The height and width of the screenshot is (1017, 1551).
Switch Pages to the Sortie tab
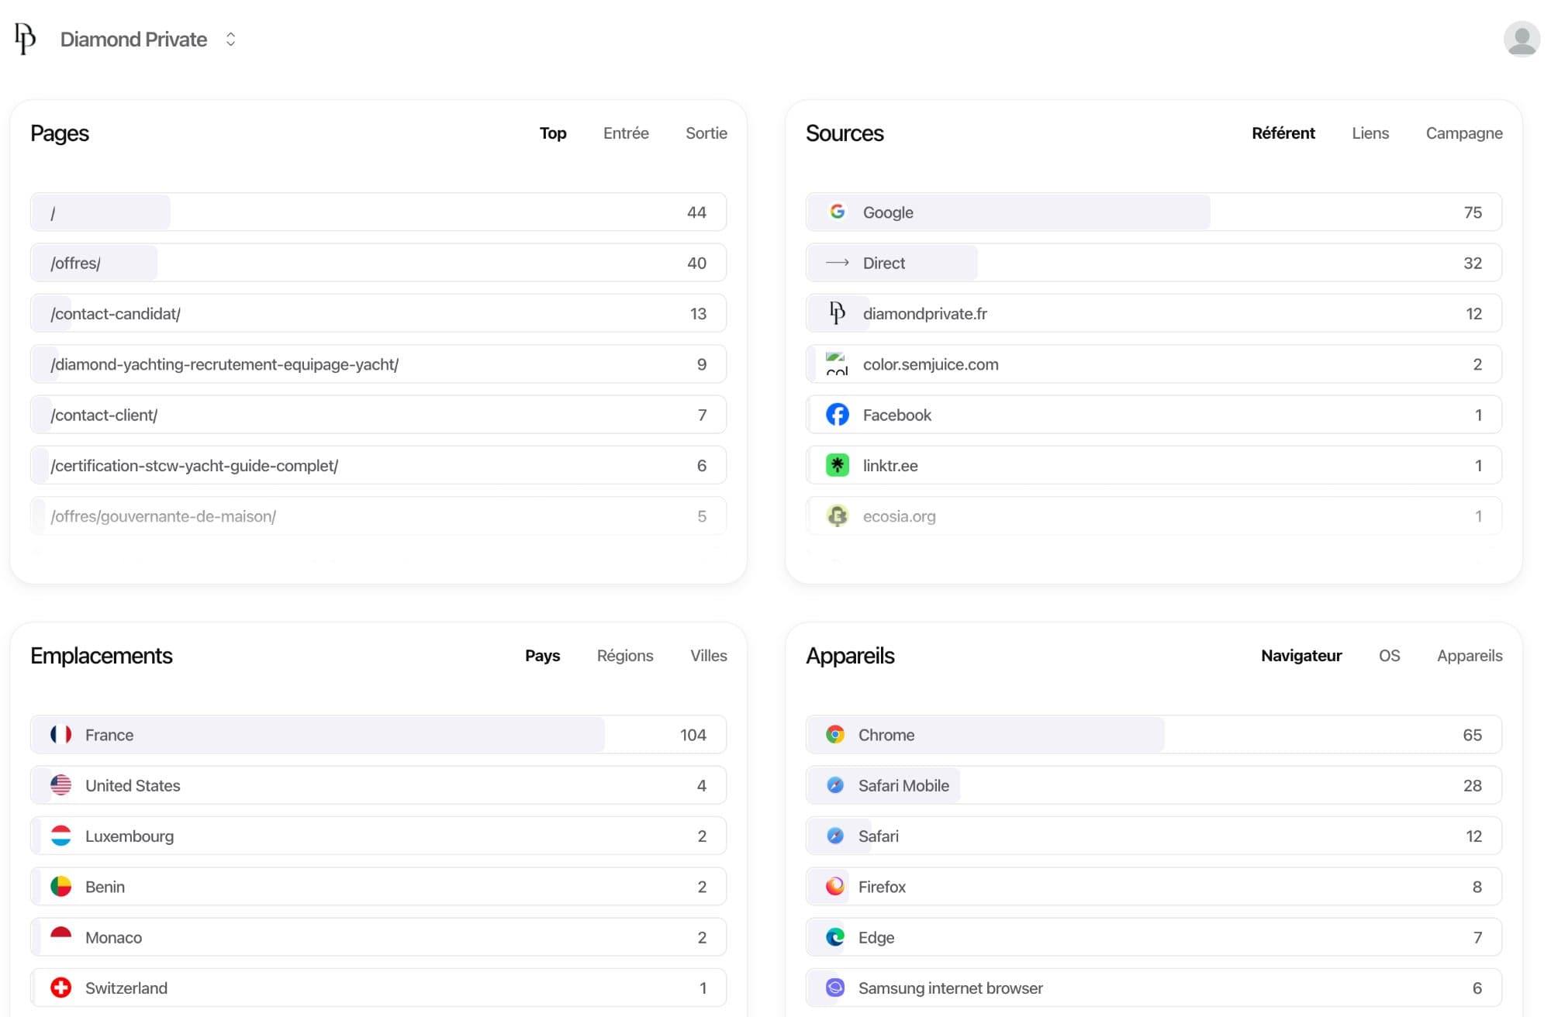[706, 133]
